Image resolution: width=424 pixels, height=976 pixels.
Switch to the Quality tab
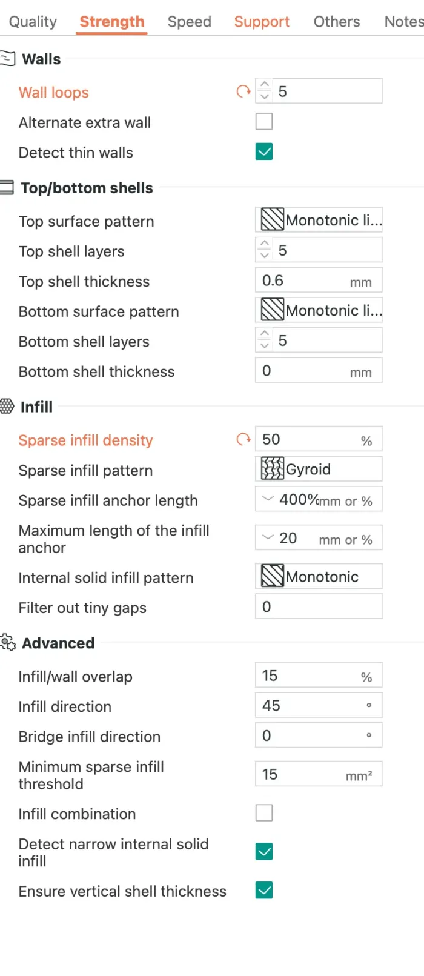[33, 22]
